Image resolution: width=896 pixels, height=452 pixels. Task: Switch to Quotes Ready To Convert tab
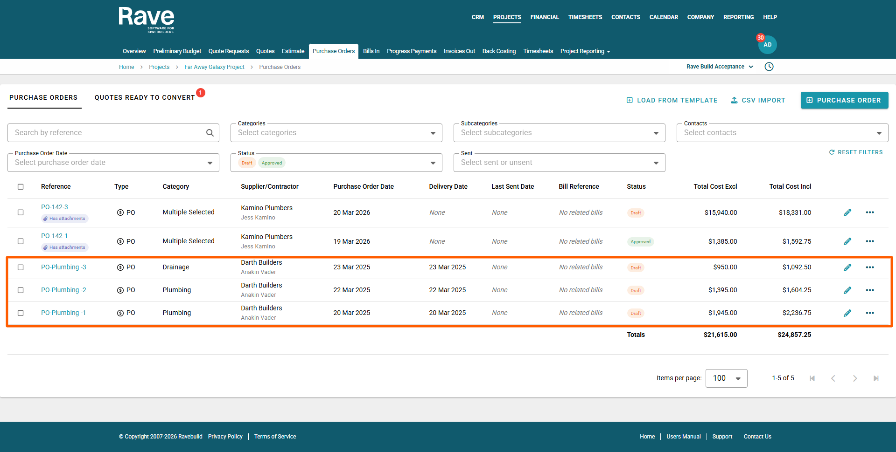pos(145,97)
